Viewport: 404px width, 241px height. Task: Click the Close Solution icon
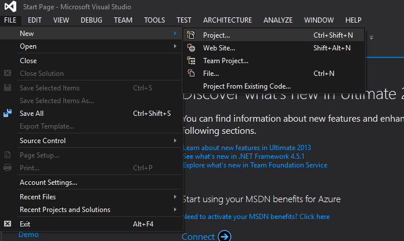(8, 74)
